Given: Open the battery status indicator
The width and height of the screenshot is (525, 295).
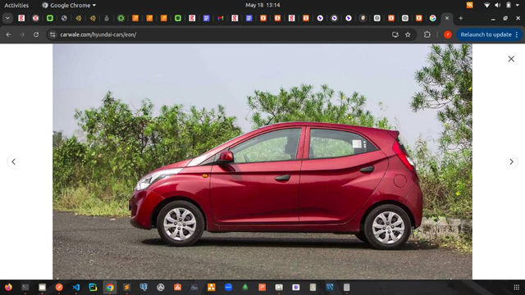Looking at the screenshot, I should (x=509, y=5).
